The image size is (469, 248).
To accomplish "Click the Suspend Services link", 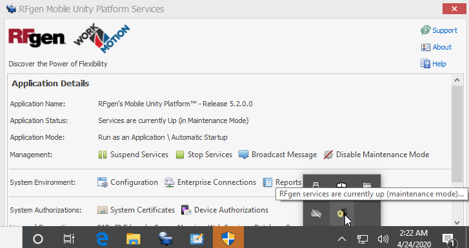I will (x=139, y=155).
